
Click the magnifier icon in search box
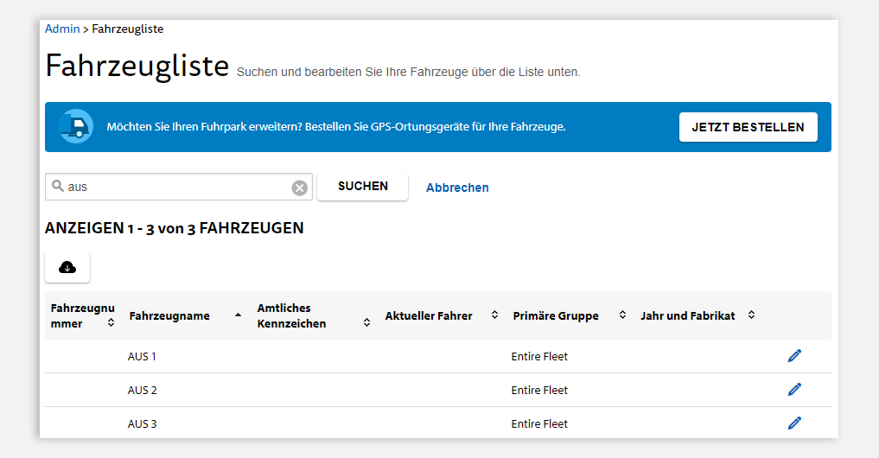[x=57, y=186]
